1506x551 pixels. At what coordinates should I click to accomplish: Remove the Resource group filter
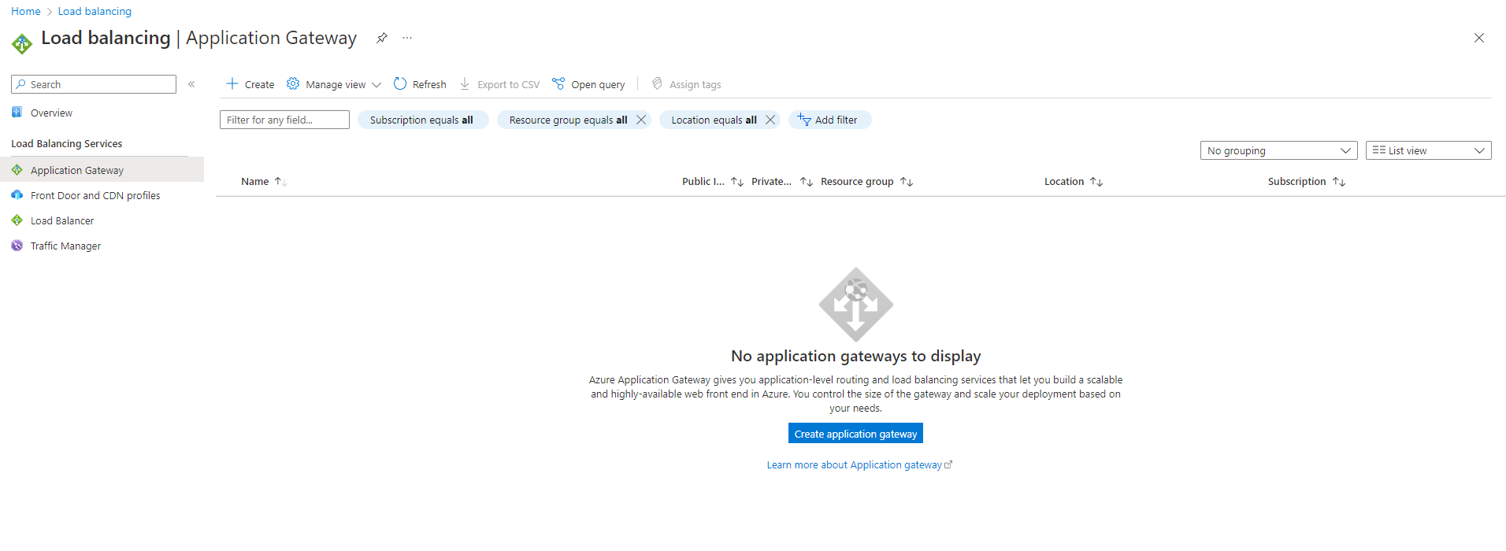pyautogui.click(x=641, y=120)
